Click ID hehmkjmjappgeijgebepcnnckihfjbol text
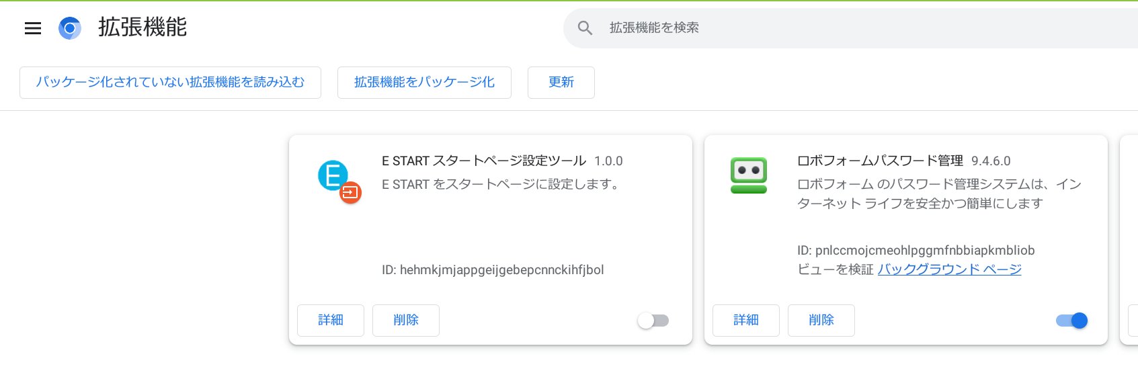 click(493, 270)
